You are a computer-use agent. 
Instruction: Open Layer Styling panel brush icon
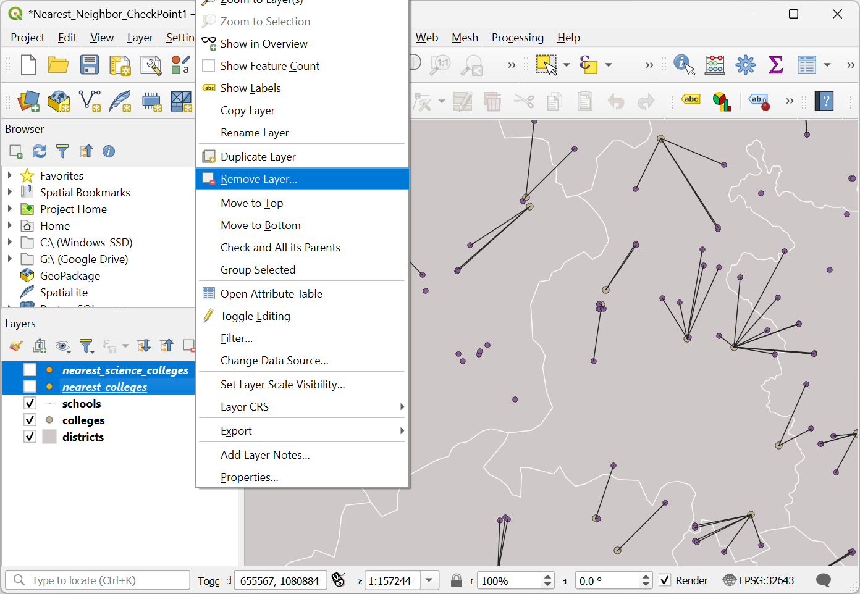point(16,346)
